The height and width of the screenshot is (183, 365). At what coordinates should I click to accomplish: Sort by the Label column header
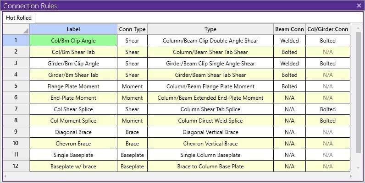point(73,29)
